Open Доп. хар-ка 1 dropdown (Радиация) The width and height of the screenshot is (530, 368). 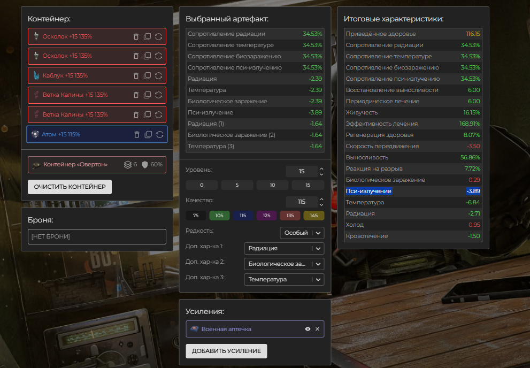(x=284, y=248)
